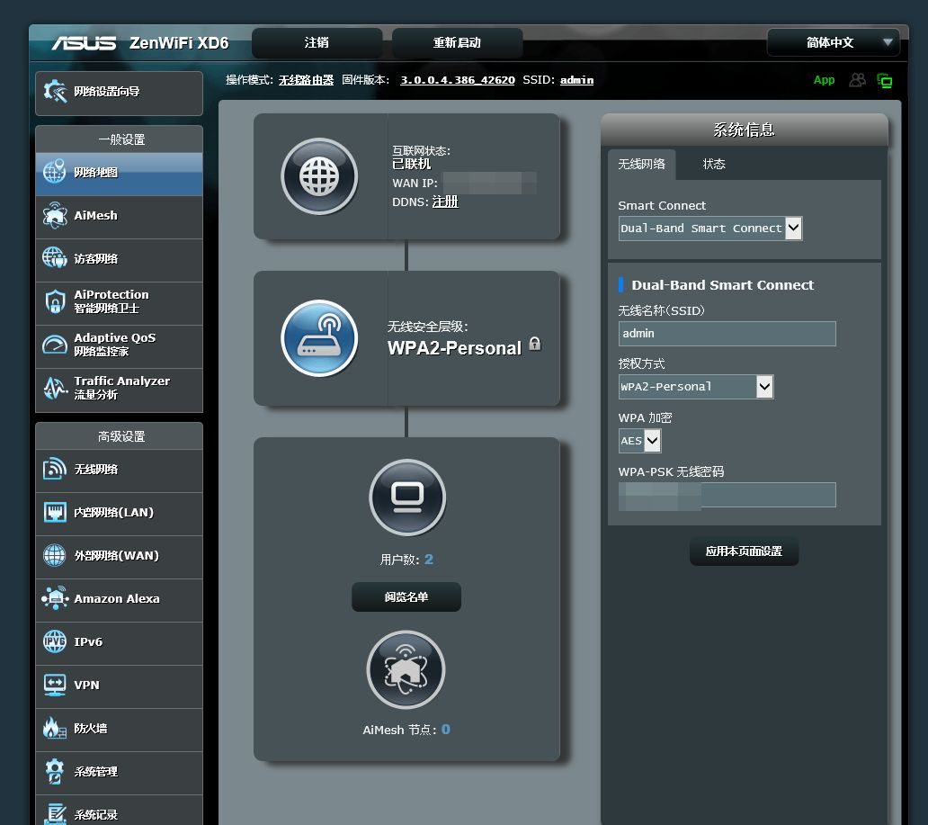Click the Amazon Alexa sidebar icon

tap(55, 598)
